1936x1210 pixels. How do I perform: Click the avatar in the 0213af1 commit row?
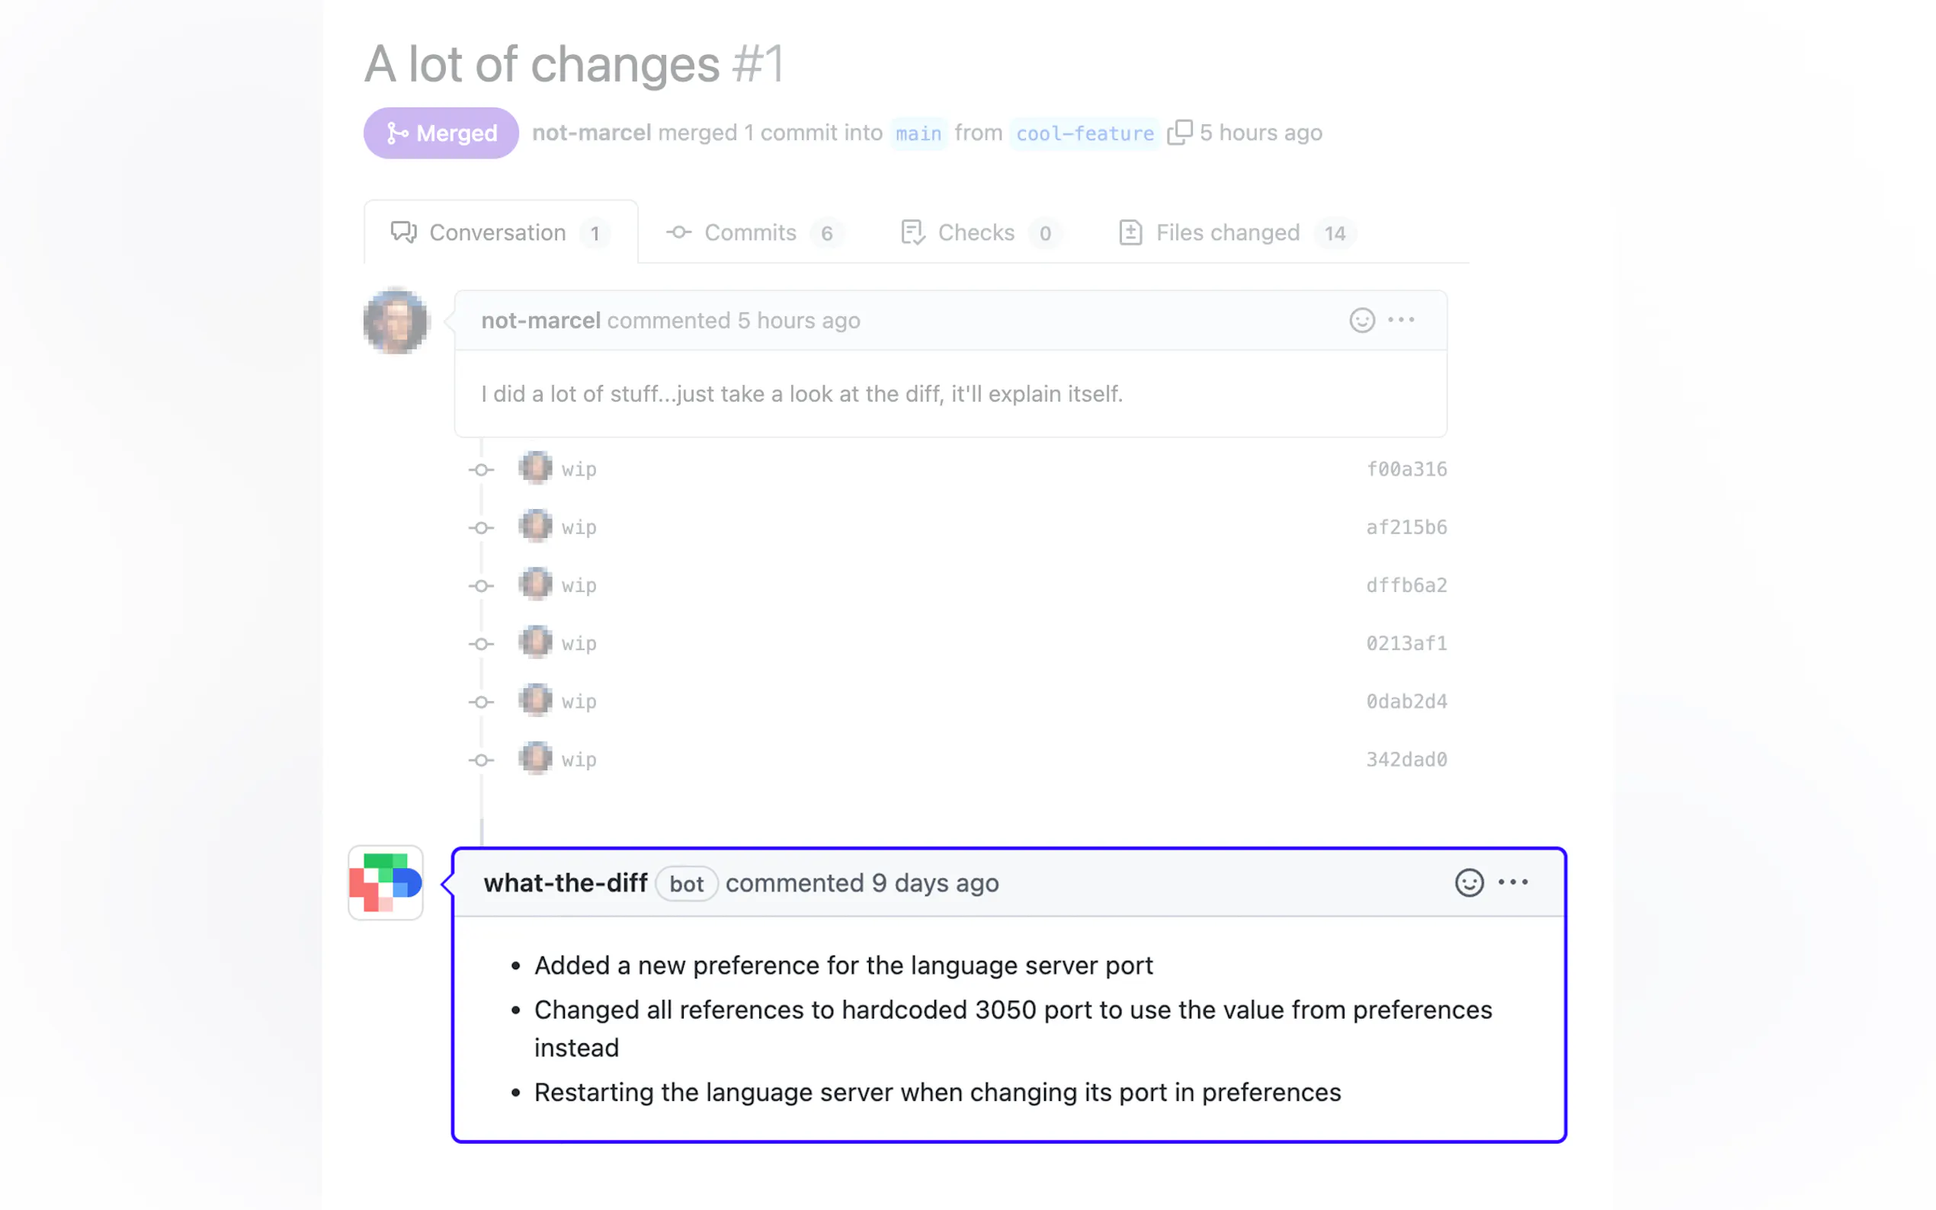coord(535,642)
